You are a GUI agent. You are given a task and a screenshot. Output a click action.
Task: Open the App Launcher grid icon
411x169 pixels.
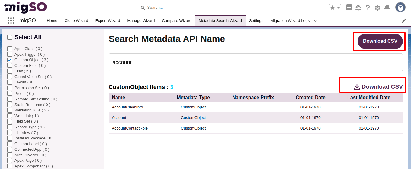point(11,20)
